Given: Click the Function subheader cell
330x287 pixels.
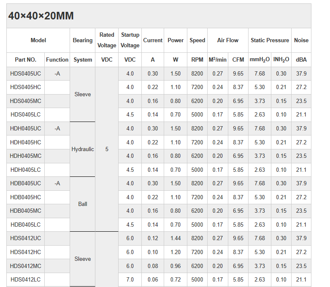Looking at the screenshot, I should click(57, 60).
